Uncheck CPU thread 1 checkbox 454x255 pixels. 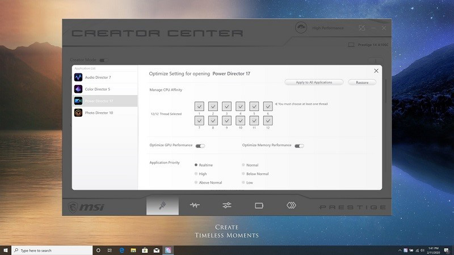(x=199, y=107)
